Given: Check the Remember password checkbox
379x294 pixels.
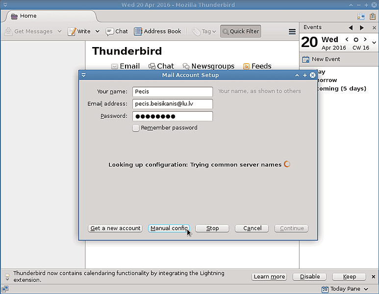Looking at the screenshot, I should point(136,128).
